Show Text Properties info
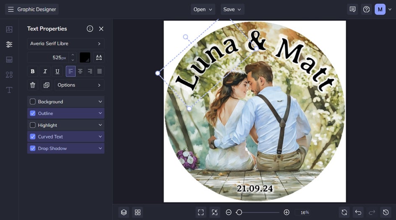The height and width of the screenshot is (220, 396). pyautogui.click(x=90, y=29)
